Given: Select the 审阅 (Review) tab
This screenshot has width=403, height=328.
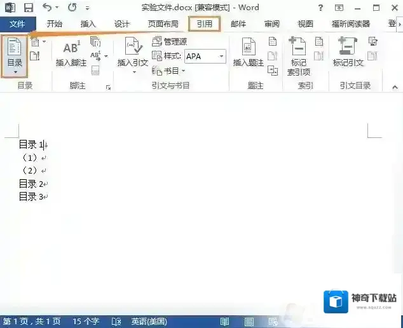Looking at the screenshot, I should coord(272,24).
